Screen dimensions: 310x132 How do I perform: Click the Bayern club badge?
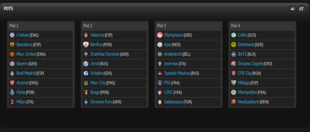click(12, 64)
